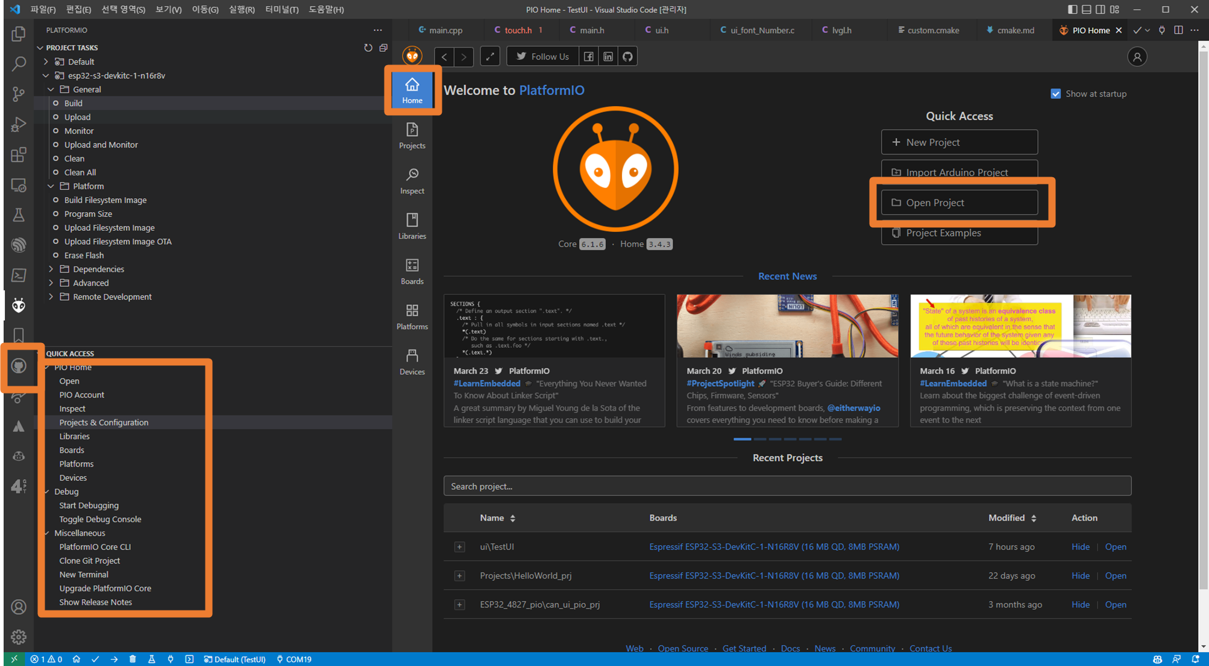Viewport: 1209px width, 666px height.
Task: Expand the Default project task folder
Action: tap(46, 61)
